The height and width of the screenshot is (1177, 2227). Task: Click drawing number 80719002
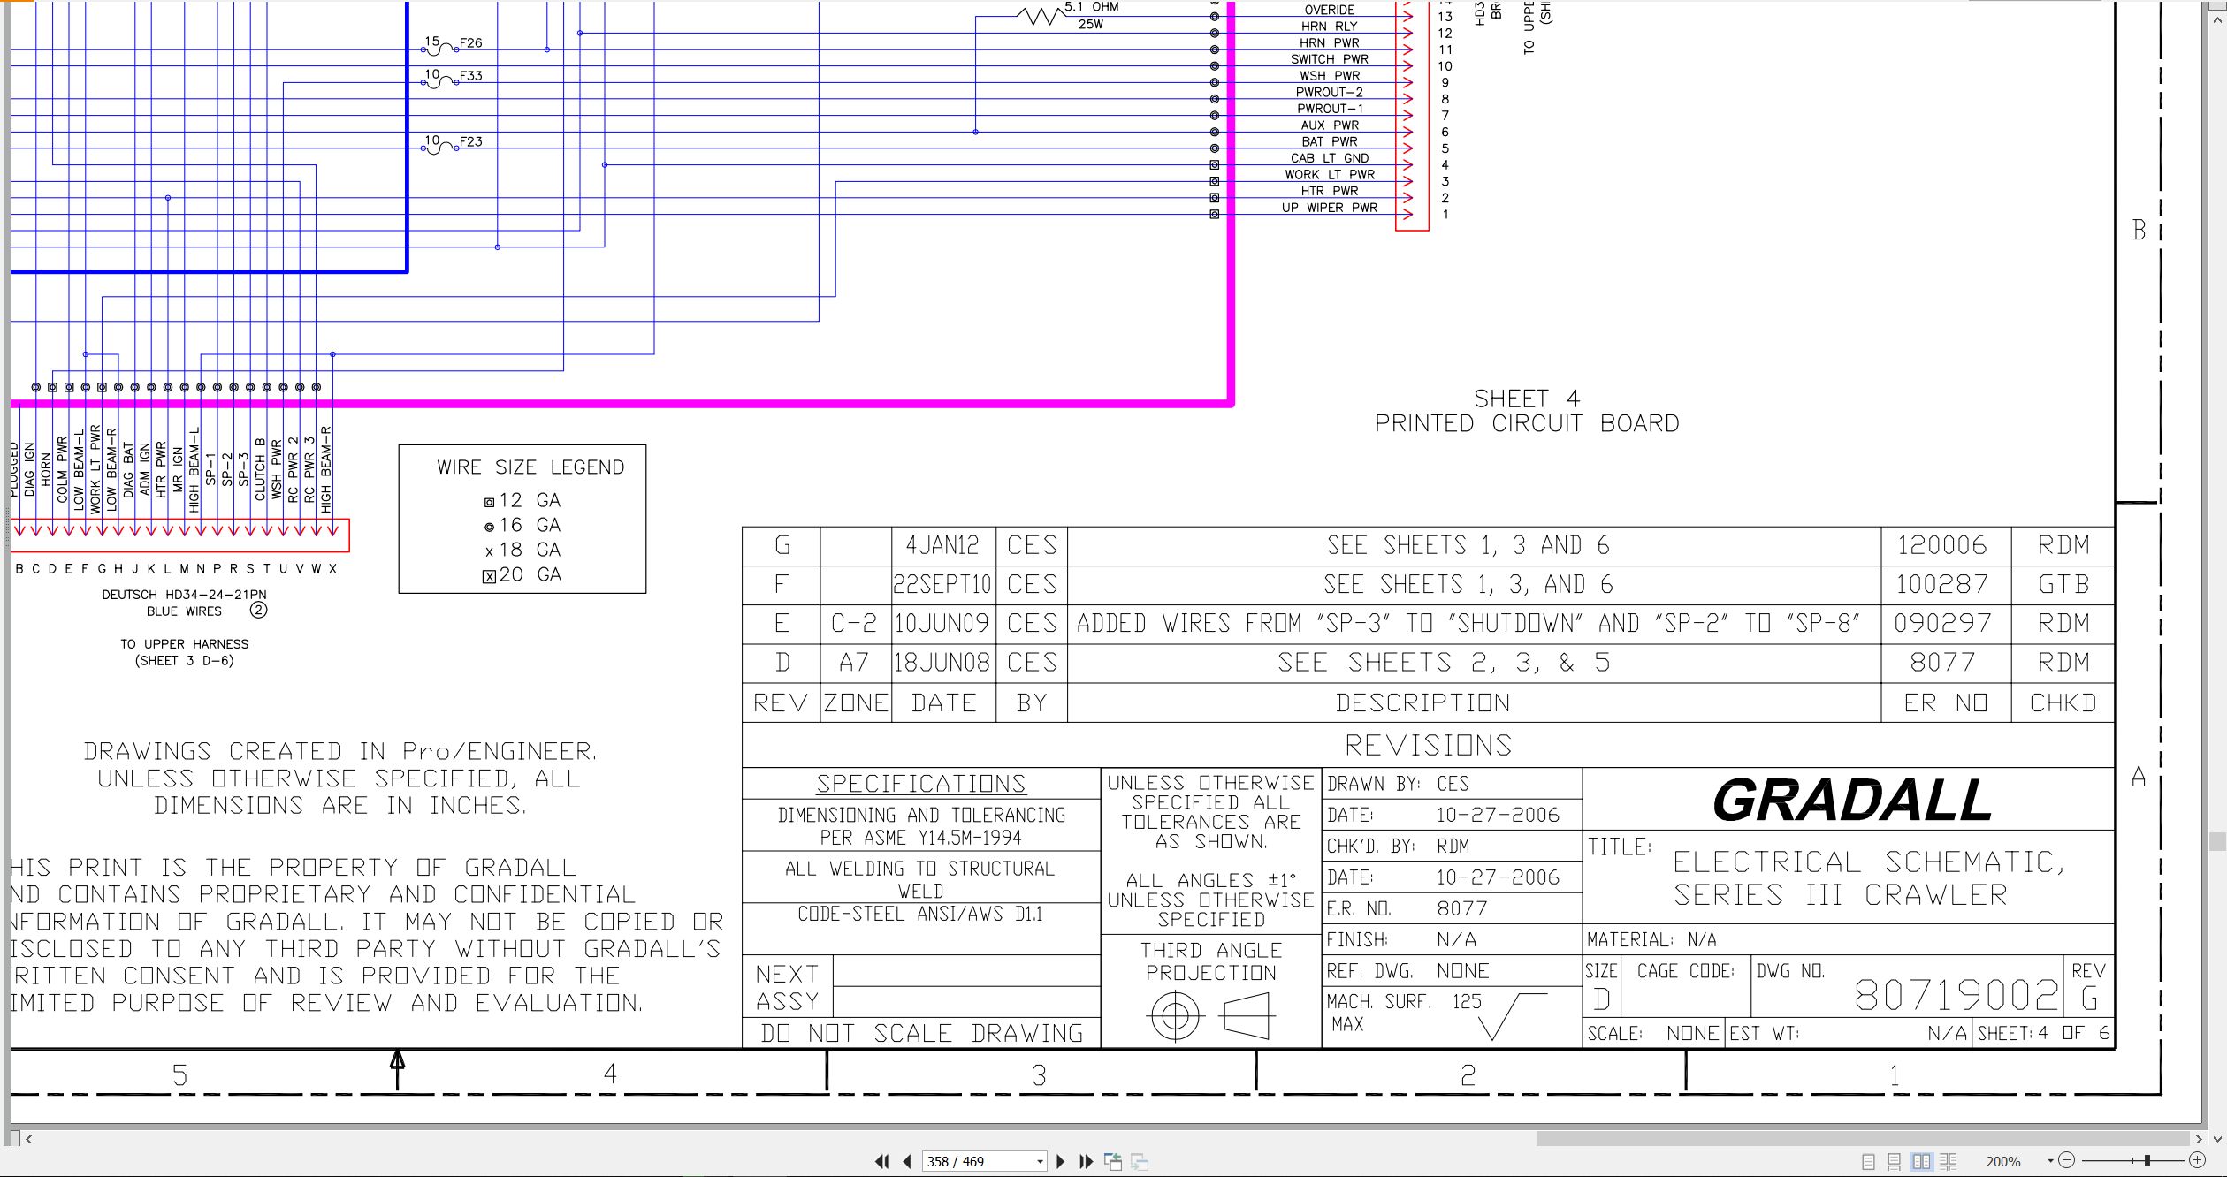[1956, 995]
